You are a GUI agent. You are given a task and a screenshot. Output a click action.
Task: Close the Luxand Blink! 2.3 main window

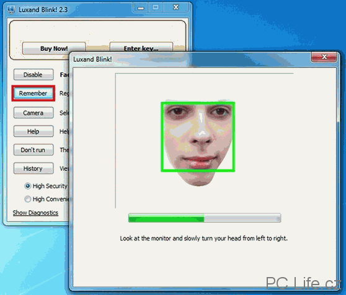pos(176,8)
